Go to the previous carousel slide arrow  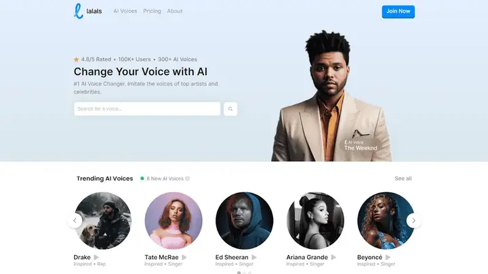pos(75,221)
